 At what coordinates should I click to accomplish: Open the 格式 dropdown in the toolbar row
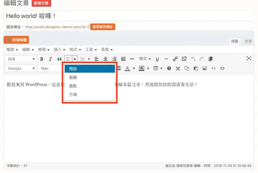145,59
